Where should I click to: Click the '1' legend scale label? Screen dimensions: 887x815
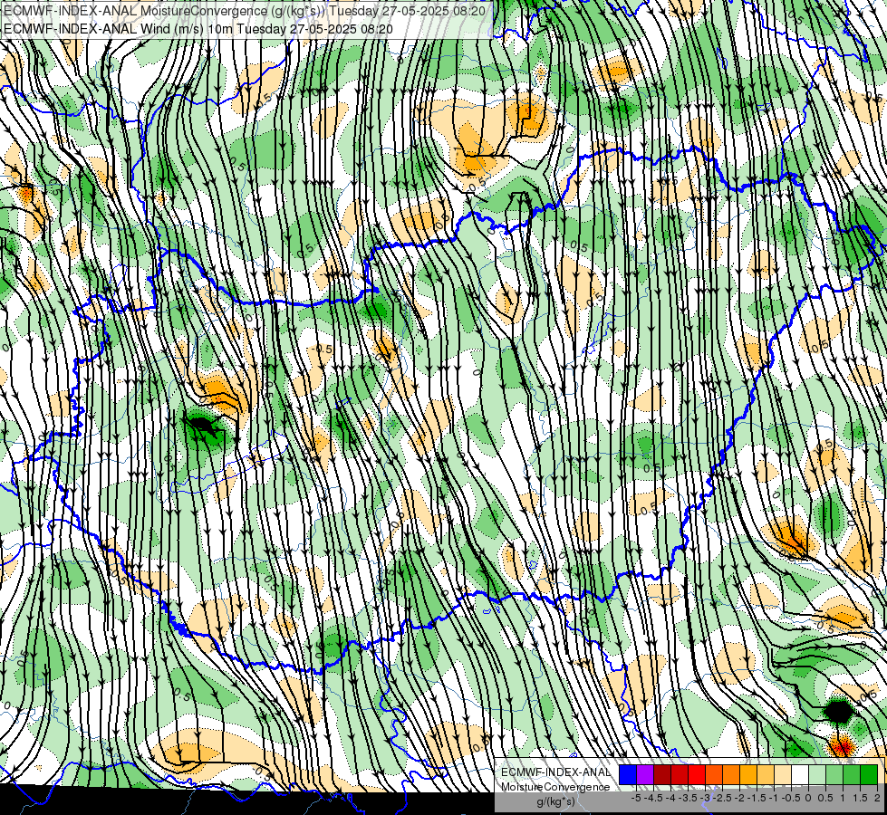click(843, 798)
